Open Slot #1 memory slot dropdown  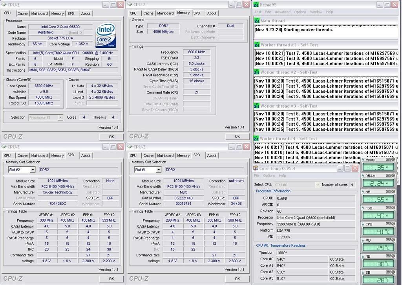point(159,170)
